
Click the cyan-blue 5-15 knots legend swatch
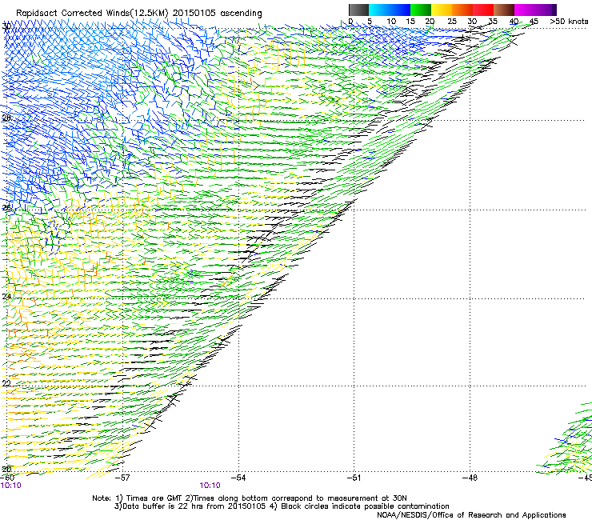(x=390, y=10)
